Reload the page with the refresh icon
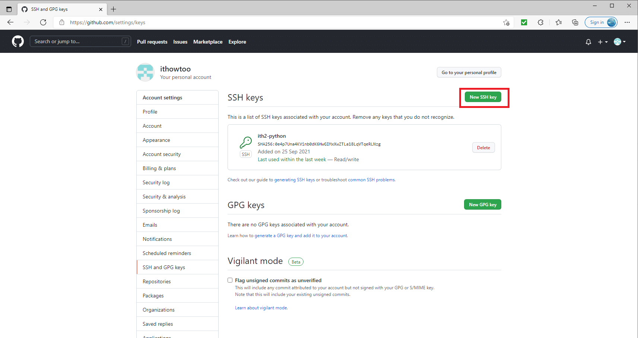The image size is (638, 338). pos(43,22)
